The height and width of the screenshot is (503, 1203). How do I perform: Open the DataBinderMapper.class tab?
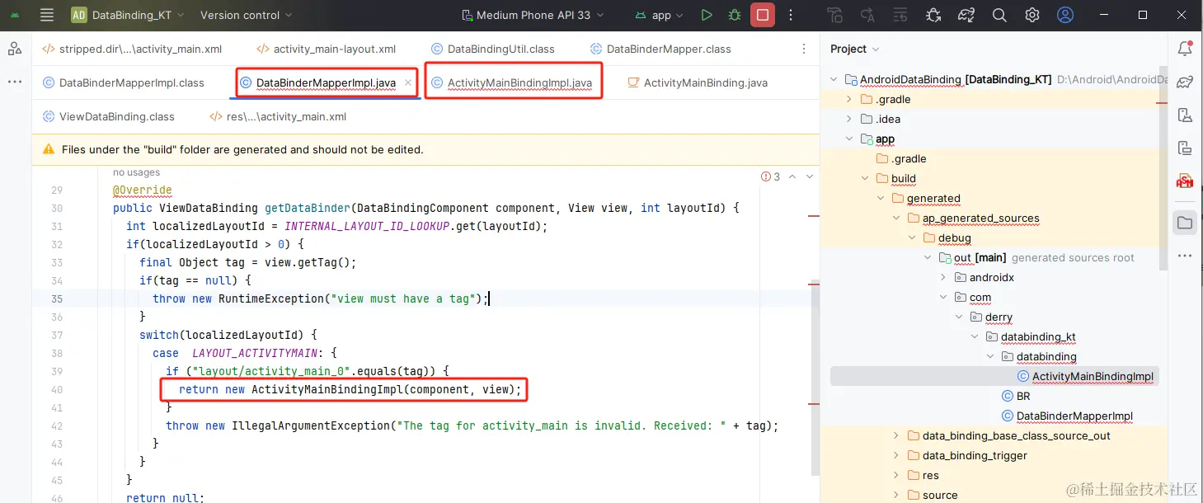pyautogui.click(x=660, y=49)
